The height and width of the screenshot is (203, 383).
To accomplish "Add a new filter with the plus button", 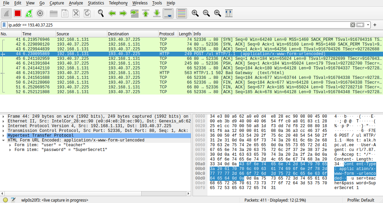I will coord(375,24).
